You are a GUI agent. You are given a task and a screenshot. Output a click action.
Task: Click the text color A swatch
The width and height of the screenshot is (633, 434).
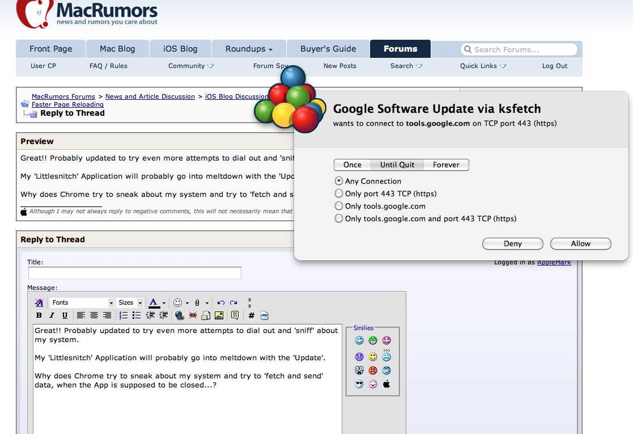pyautogui.click(x=154, y=302)
